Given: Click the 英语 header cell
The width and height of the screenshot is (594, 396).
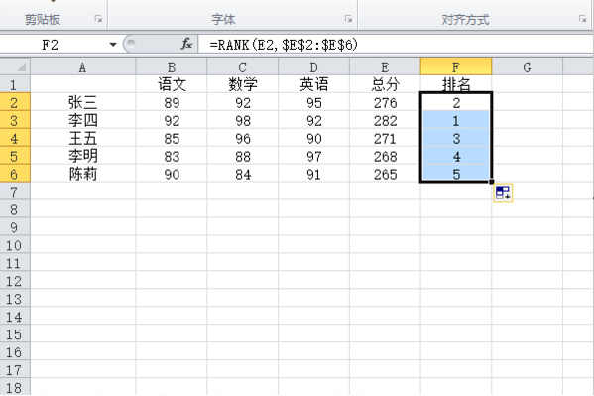Looking at the screenshot, I should coord(313,84).
